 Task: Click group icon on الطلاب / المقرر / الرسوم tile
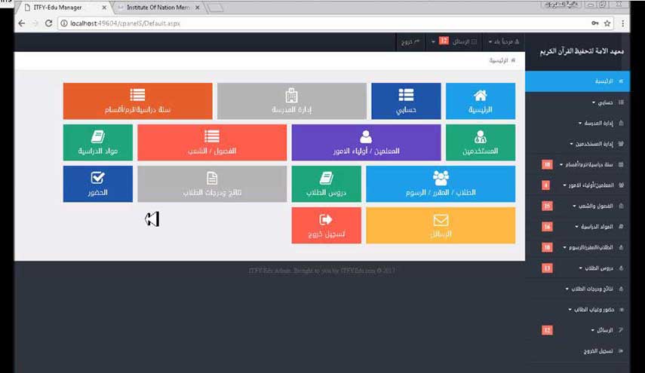[441, 179]
